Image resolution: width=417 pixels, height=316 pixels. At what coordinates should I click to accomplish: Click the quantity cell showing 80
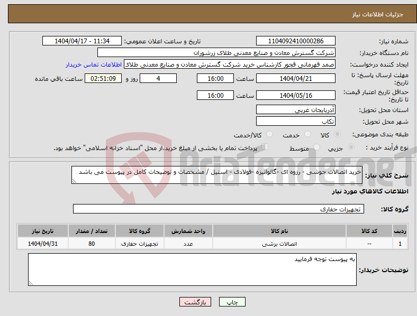click(92, 244)
